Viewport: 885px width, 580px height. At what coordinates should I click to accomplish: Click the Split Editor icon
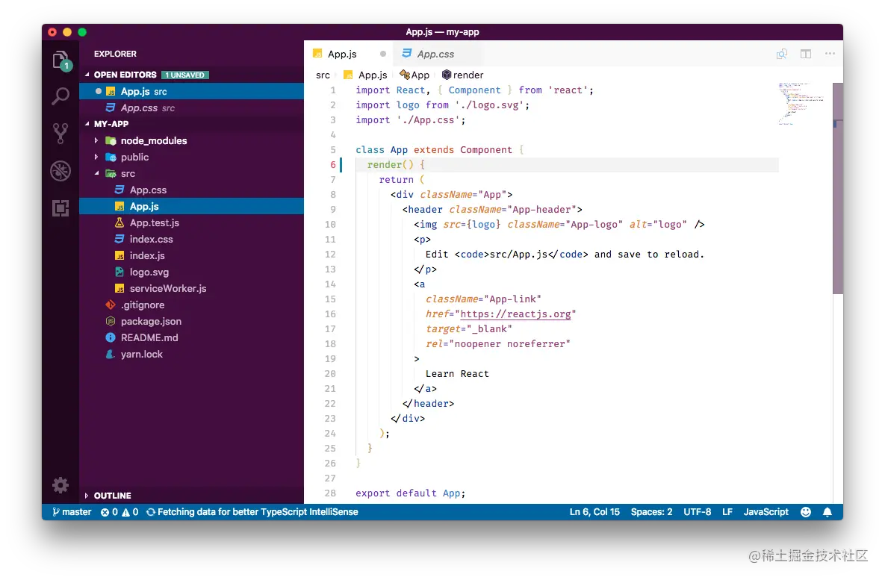[805, 54]
